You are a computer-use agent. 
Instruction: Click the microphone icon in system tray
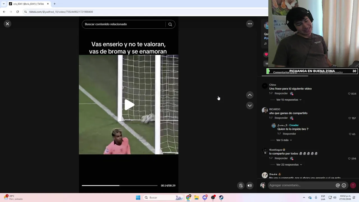click(316, 198)
